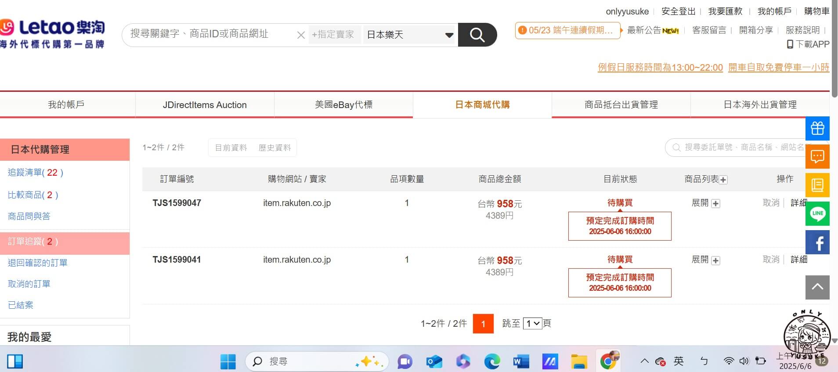Viewport: 838px width, 372px height.
Task: Expand all via 商品列表 plus icon
Action: (x=723, y=180)
